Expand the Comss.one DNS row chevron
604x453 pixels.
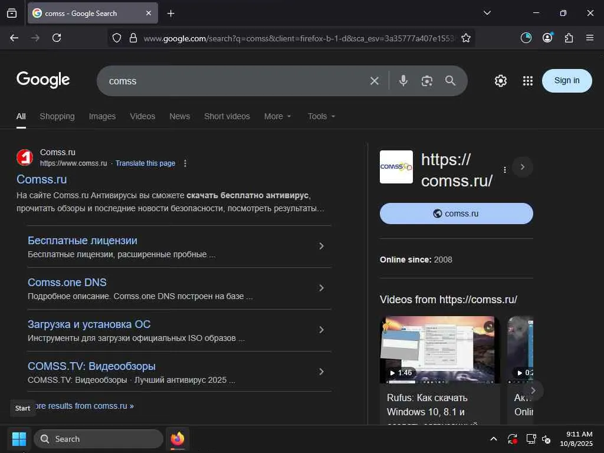(321, 288)
